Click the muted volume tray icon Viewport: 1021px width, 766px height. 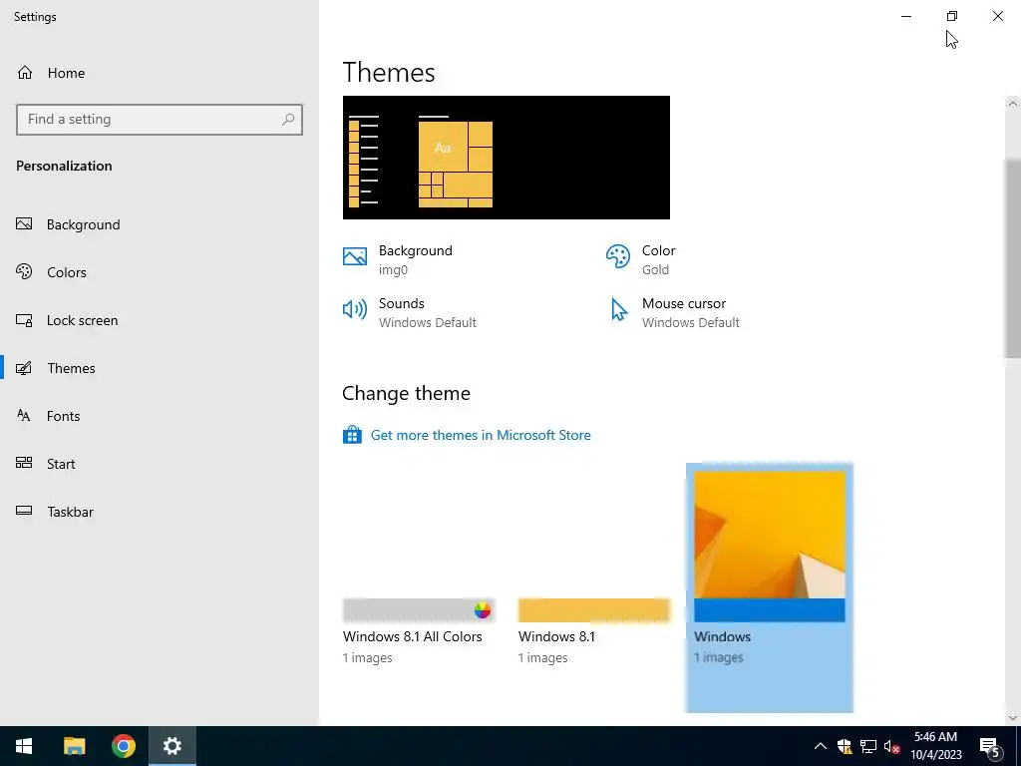click(891, 746)
